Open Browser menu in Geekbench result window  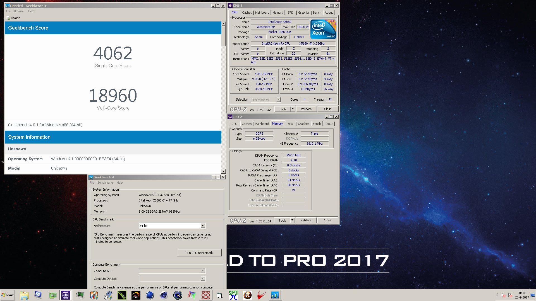tap(19, 11)
